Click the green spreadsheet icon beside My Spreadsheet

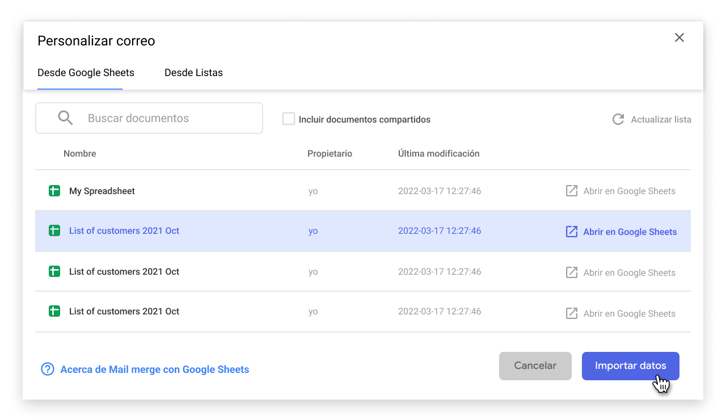click(54, 191)
